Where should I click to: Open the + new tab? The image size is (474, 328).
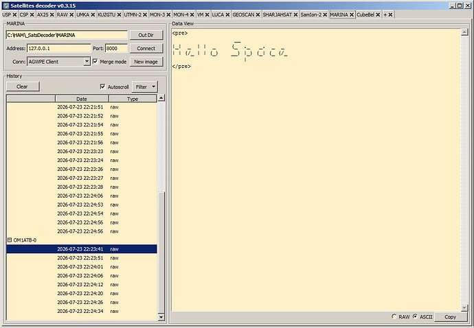pyautogui.click(x=385, y=14)
